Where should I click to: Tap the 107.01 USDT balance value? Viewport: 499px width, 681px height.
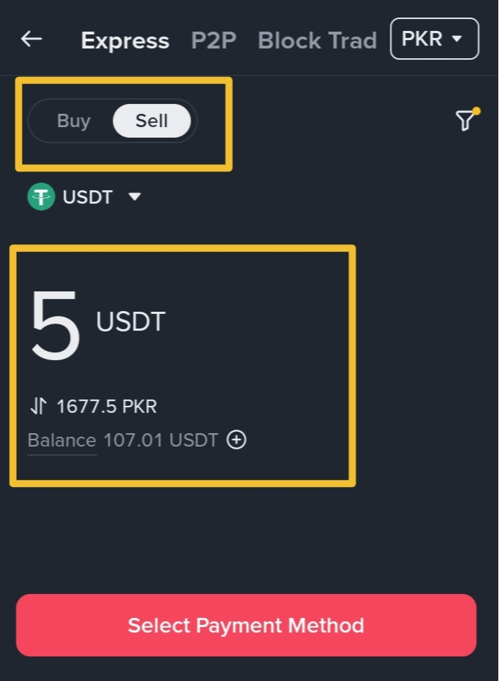161,441
